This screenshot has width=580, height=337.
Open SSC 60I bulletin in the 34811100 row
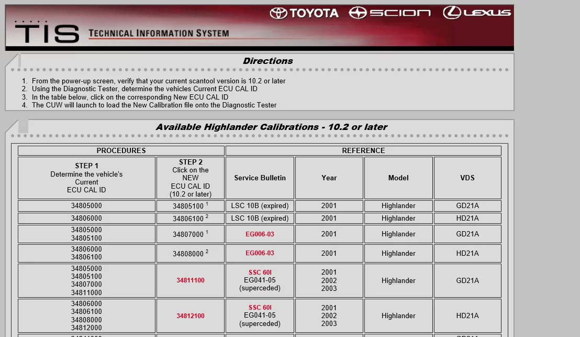click(260, 273)
